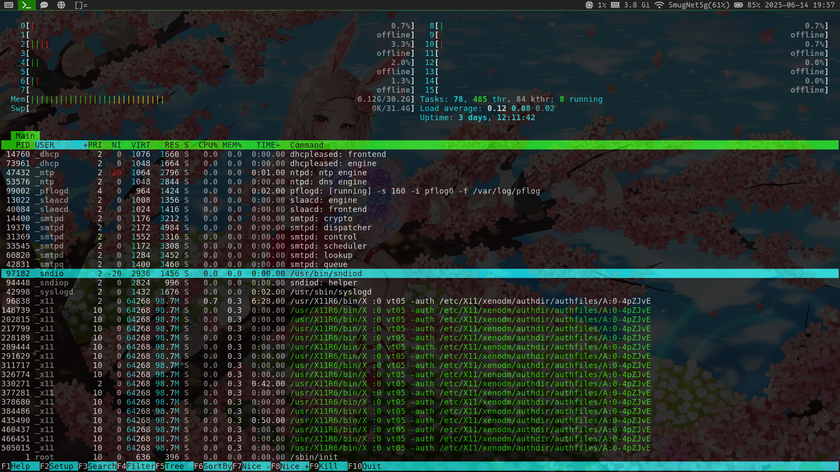Sort by TIME+ column header

coord(268,145)
